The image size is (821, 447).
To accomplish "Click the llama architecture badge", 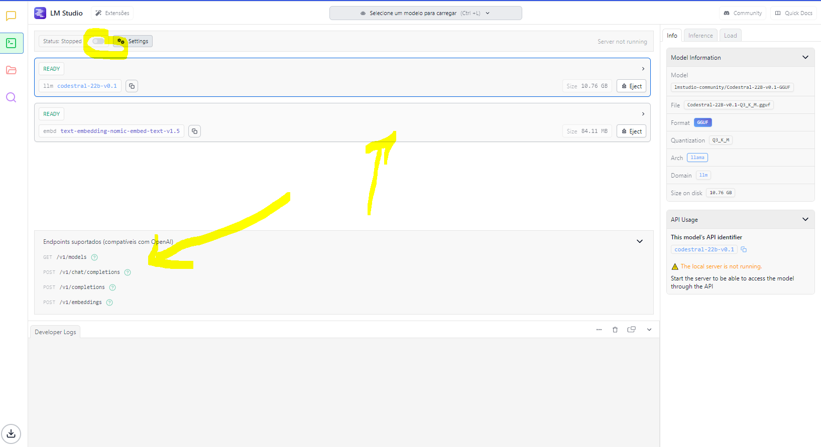I will [697, 158].
